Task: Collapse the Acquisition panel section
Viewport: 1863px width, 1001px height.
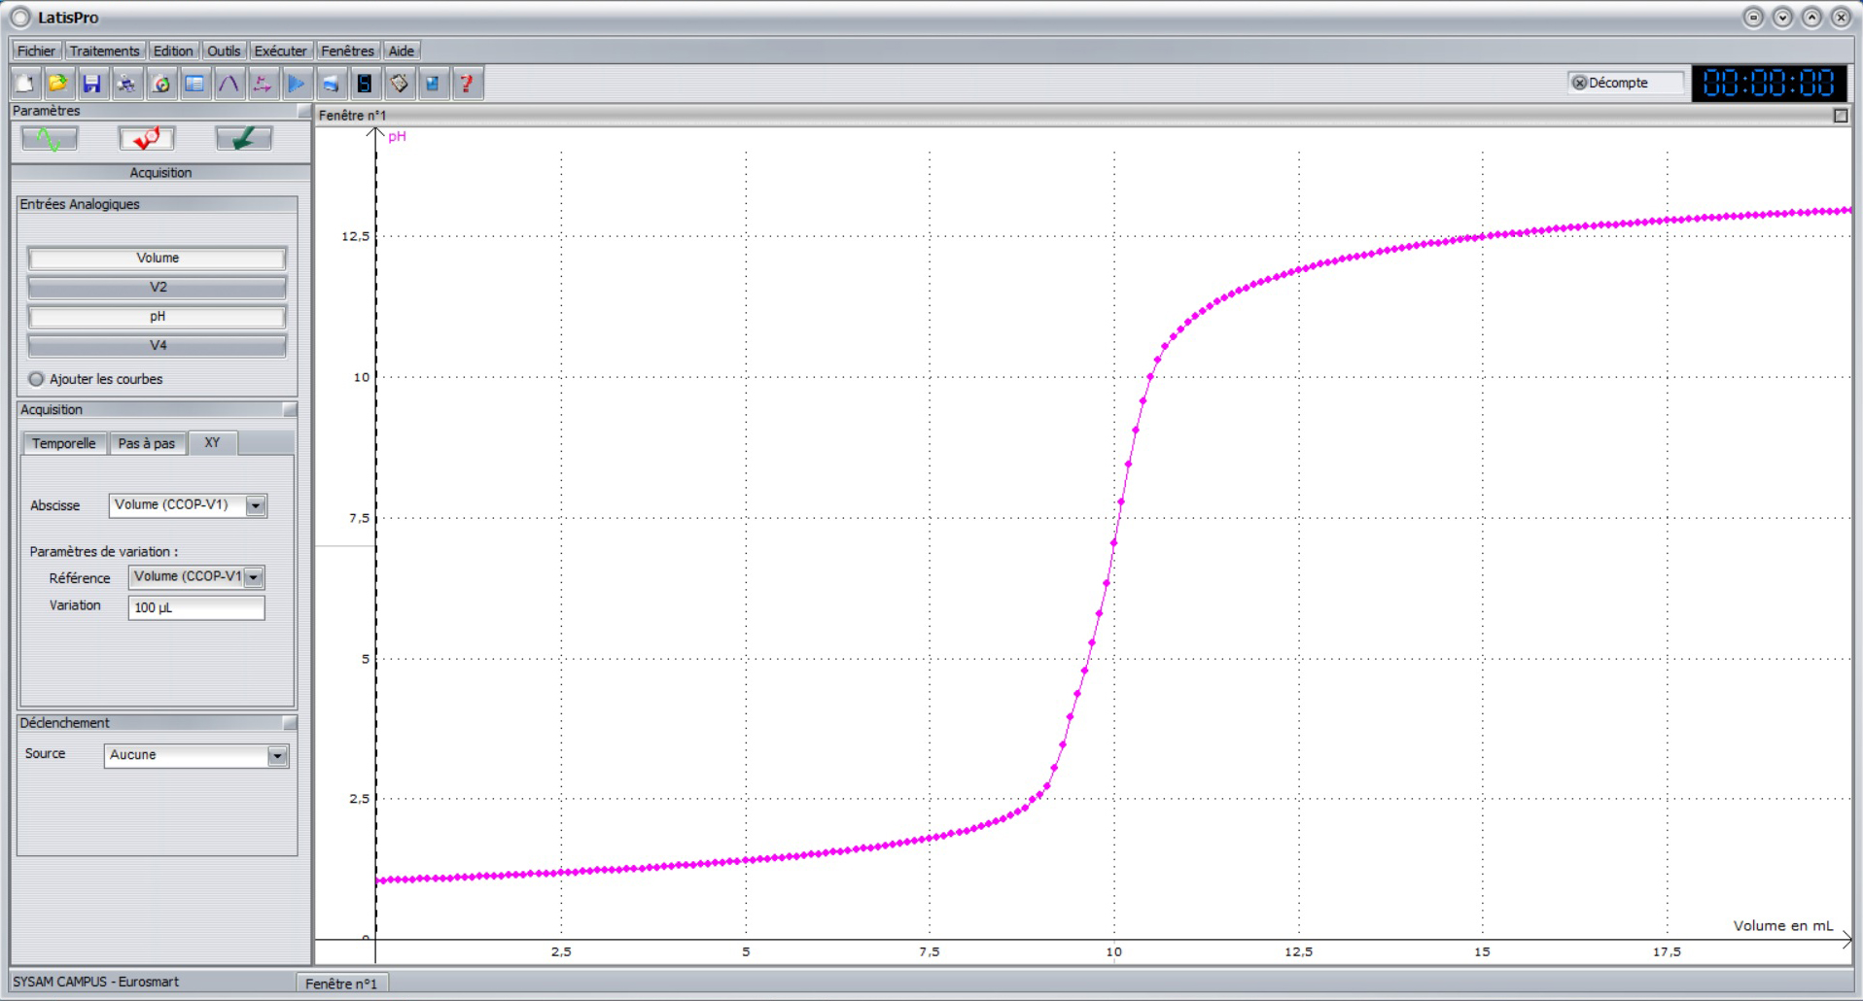Action: point(290,410)
